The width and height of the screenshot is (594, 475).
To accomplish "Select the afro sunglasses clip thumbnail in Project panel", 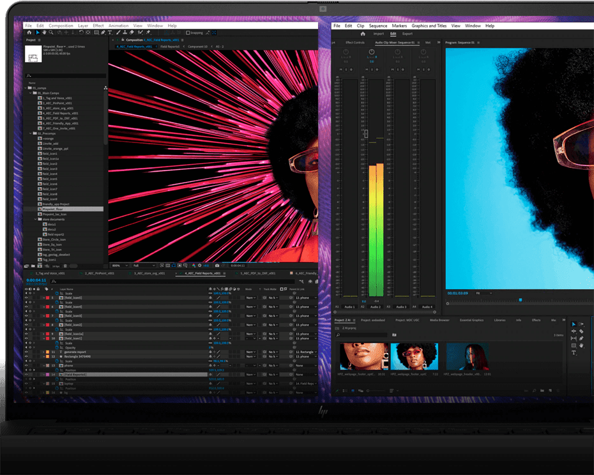I will pos(414,356).
